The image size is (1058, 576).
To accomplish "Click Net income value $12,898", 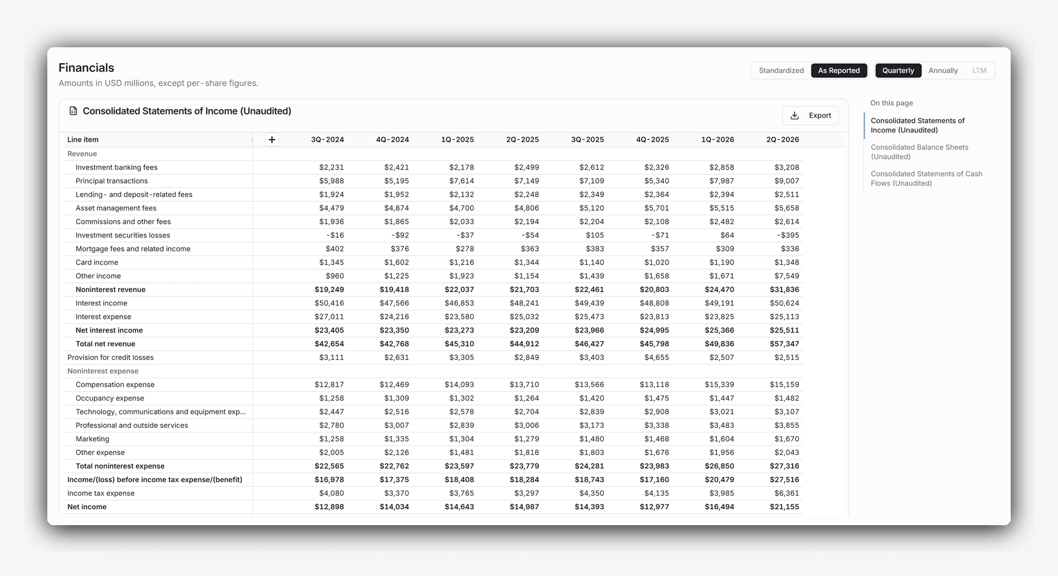I will pyautogui.click(x=329, y=507).
